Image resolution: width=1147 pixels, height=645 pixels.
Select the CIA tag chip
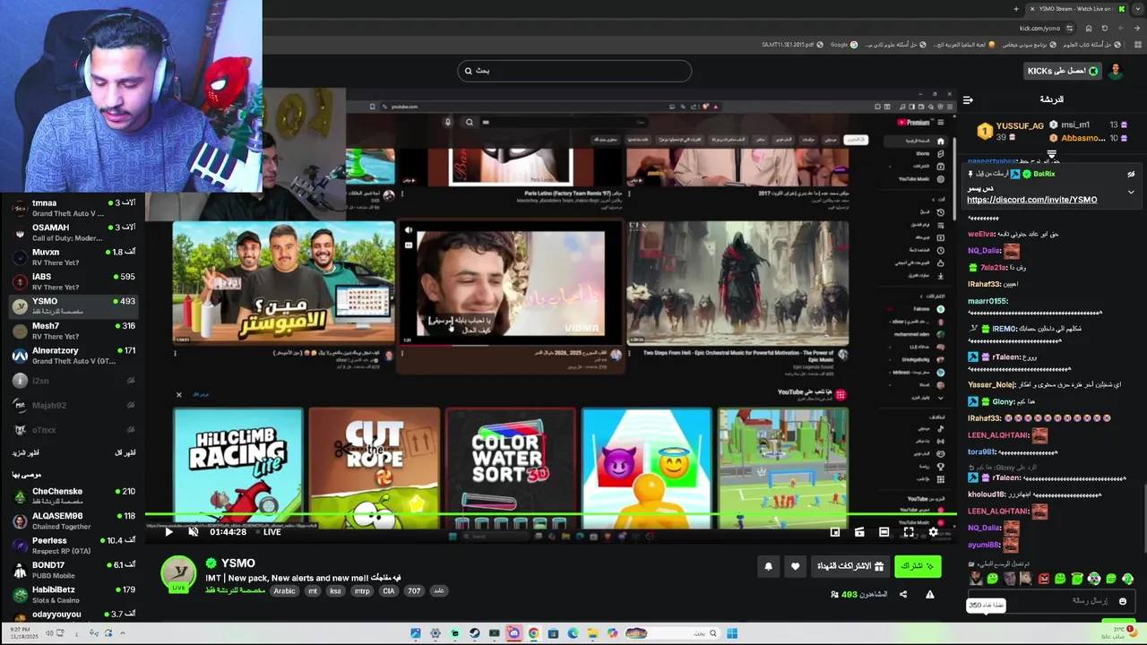[388, 591]
